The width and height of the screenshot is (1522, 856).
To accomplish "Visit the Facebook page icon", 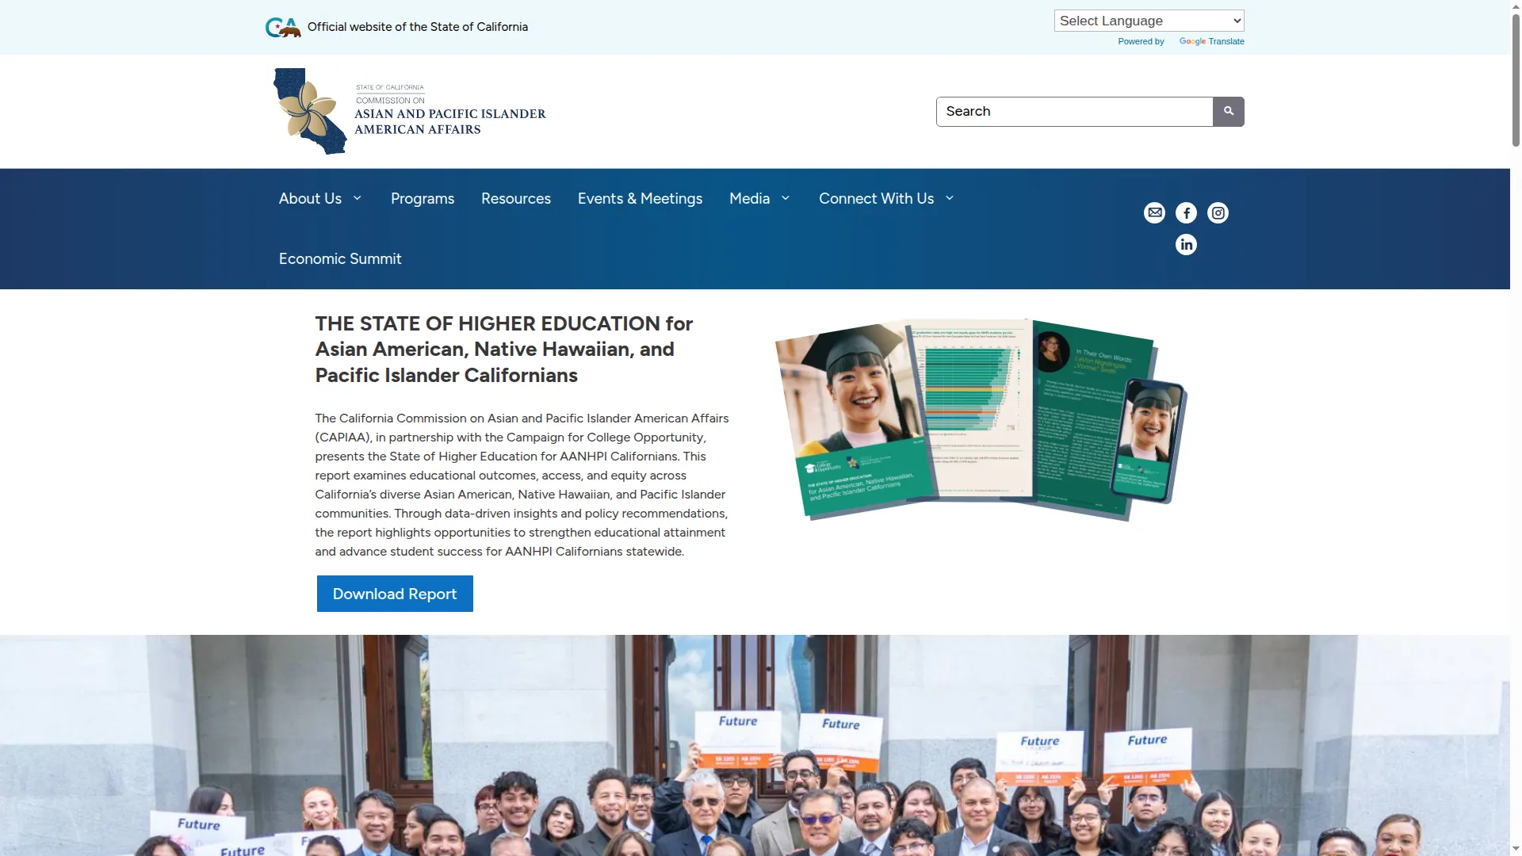I will point(1186,212).
